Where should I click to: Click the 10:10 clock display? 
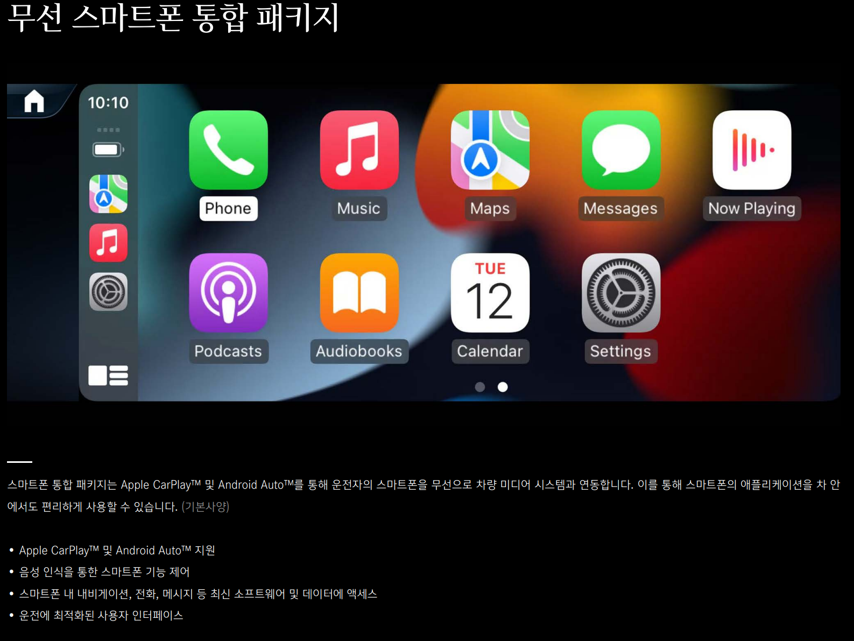pyautogui.click(x=108, y=102)
